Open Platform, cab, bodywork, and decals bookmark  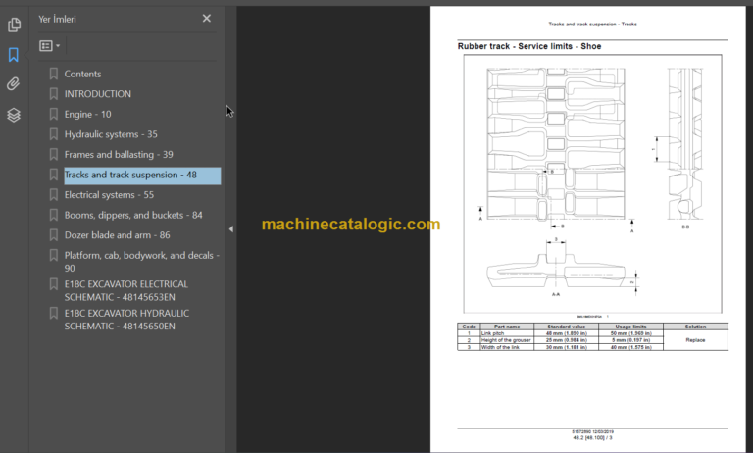tap(141, 262)
